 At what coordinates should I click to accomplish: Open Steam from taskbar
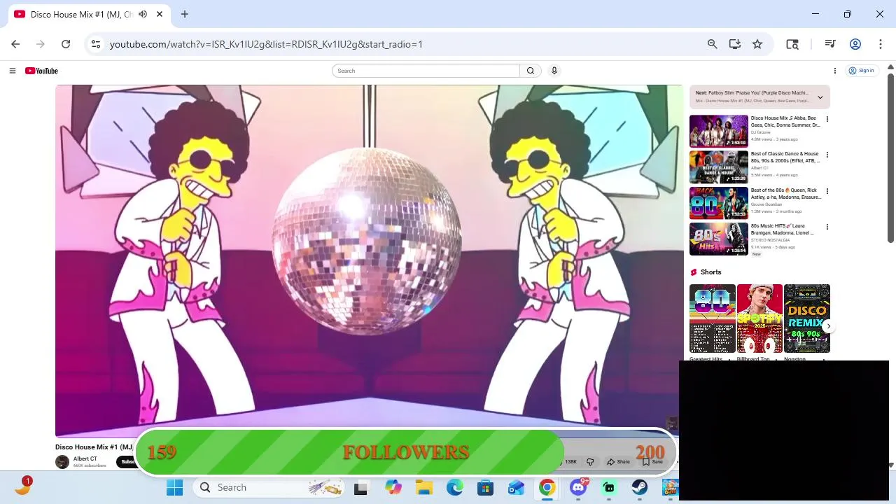click(640, 487)
